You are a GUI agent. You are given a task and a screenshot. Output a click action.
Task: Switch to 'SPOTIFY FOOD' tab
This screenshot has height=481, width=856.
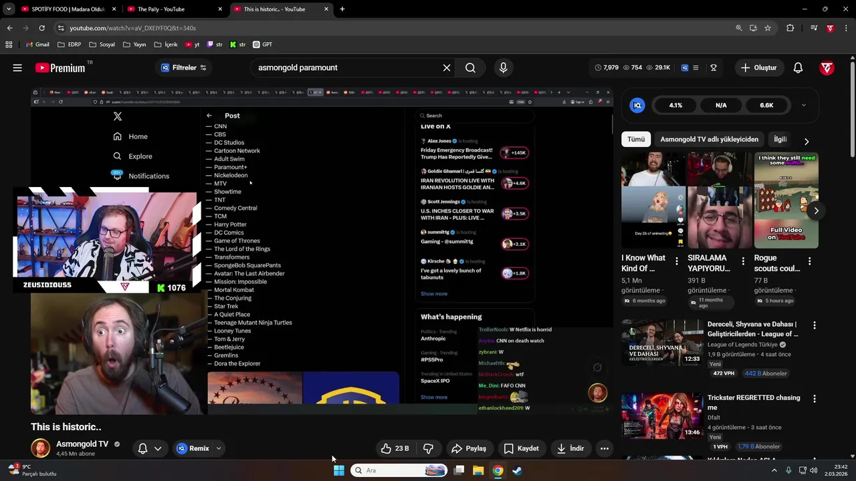point(68,9)
